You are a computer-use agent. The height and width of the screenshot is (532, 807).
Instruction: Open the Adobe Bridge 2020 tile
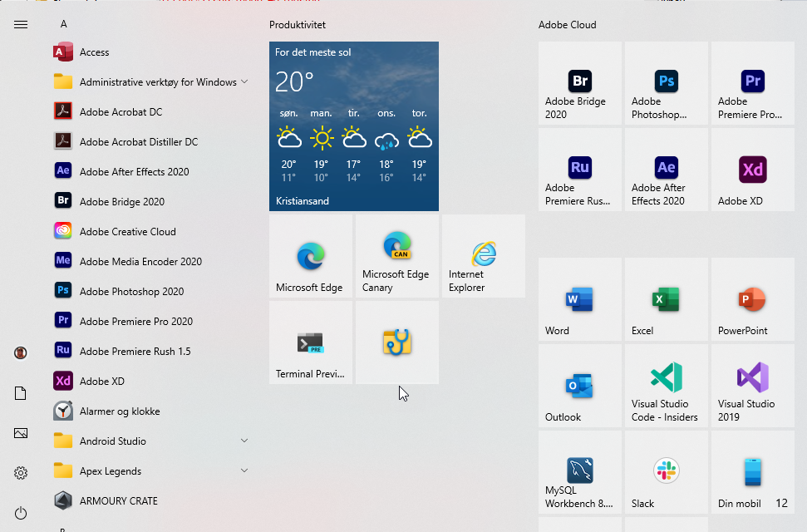pyautogui.click(x=580, y=83)
